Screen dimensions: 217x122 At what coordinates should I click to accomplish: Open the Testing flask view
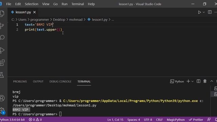[x=2, y=75]
